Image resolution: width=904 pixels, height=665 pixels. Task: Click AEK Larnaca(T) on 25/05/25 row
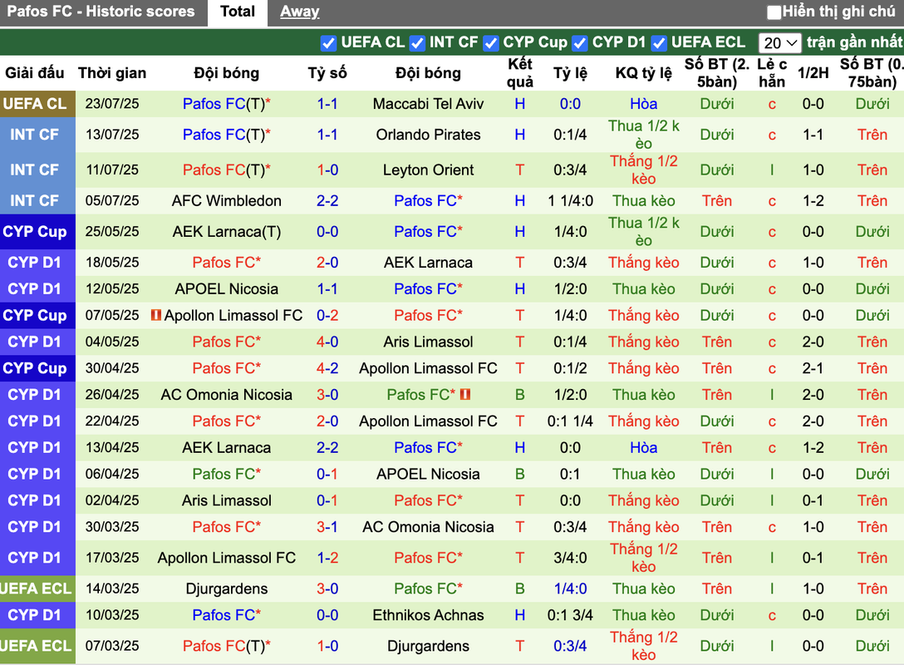click(x=227, y=231)
